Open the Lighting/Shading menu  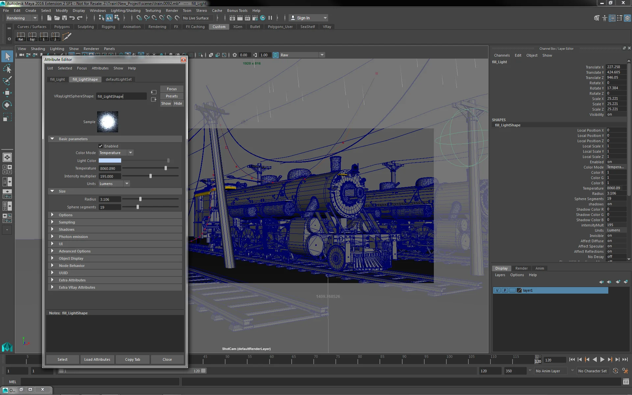pos(125,11)
